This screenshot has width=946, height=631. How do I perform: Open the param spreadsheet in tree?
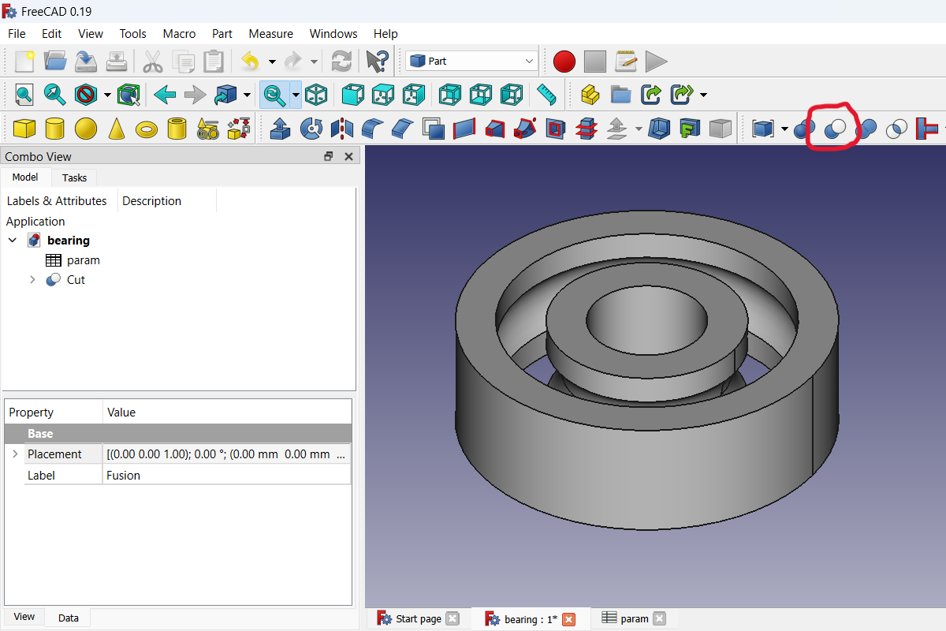pyautogui.click(x=83, y=260)
